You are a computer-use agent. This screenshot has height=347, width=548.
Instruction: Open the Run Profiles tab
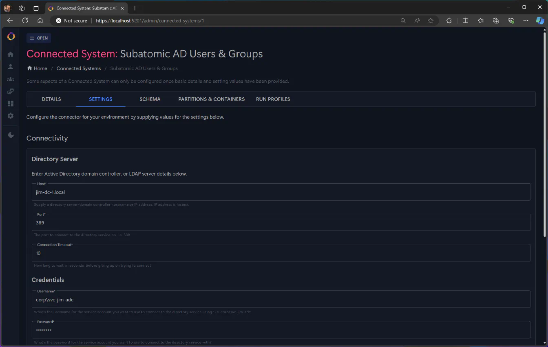(x=273, y=99)
